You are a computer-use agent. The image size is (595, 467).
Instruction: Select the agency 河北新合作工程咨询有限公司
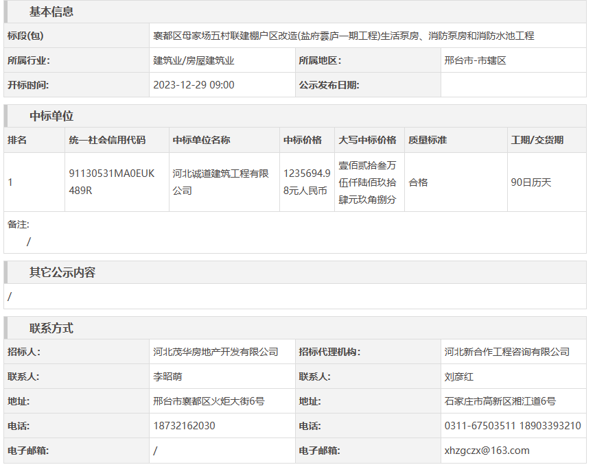pyautogui.click(x=507, y=352)
